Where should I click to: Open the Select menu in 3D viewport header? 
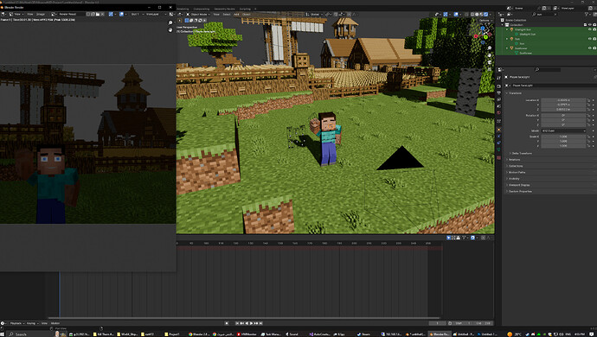227,14
